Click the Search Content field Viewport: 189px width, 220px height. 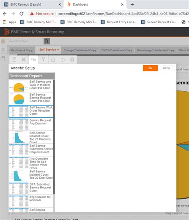[x=26, y=41]
